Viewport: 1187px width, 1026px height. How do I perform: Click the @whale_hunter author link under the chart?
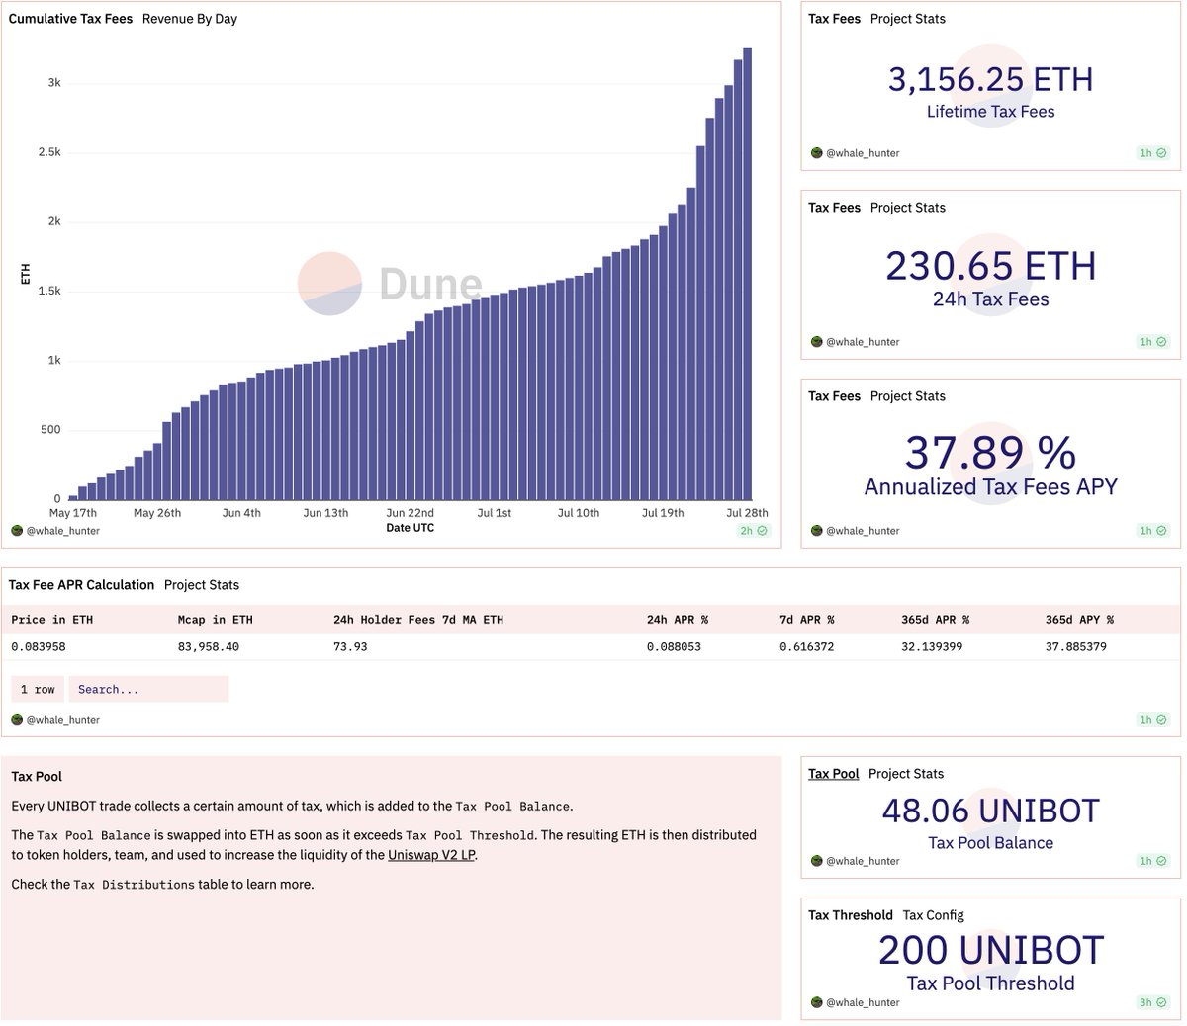(x=63, y=531)
